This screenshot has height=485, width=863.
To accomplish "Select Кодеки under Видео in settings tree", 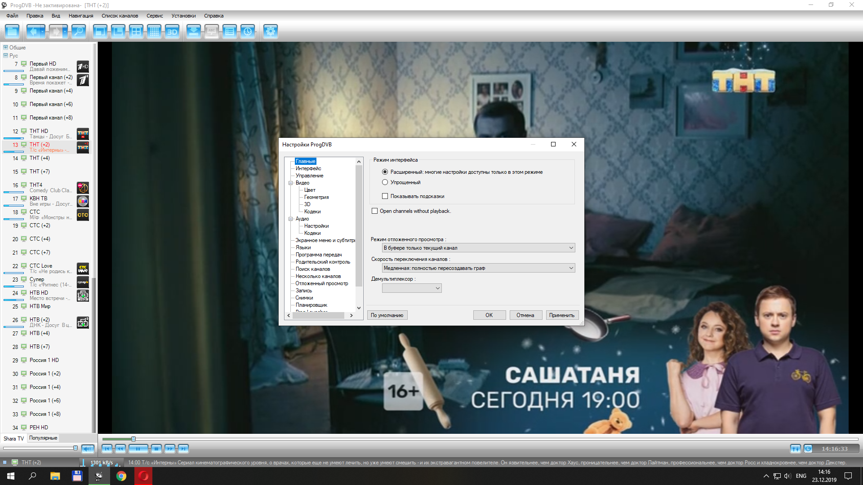I will [x=312, y=212].
